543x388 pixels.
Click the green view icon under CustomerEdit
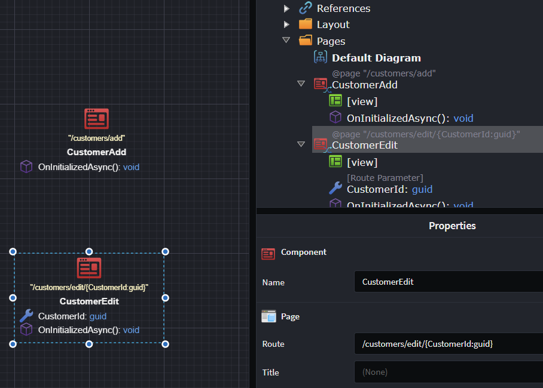click(335, 162)
